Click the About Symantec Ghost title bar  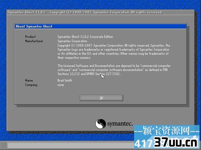[x=100, y=26]
